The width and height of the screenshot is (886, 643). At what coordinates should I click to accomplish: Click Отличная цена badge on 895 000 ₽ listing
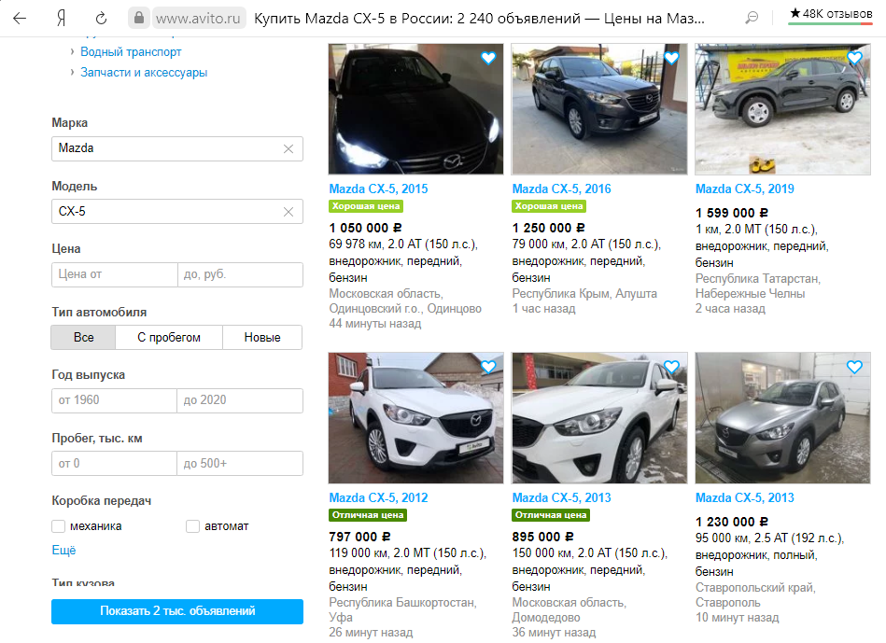point(551,515)
